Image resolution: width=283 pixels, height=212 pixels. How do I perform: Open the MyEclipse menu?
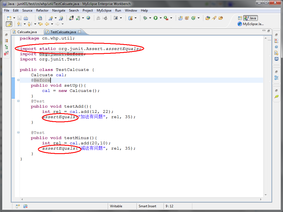click(x=104, y=10)
